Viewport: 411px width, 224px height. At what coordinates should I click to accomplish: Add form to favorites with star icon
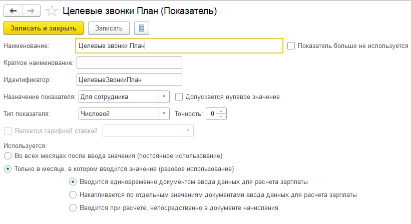(x=51, y=10)
